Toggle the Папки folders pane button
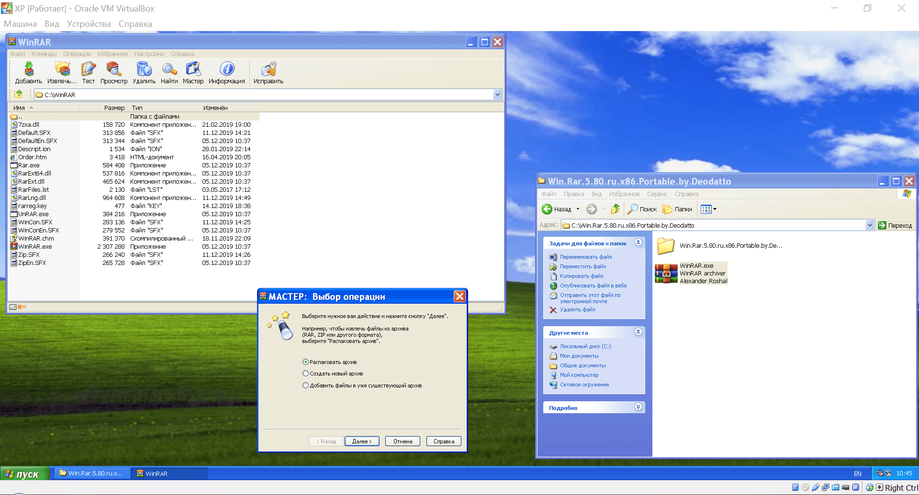 [x=677, y=209]
